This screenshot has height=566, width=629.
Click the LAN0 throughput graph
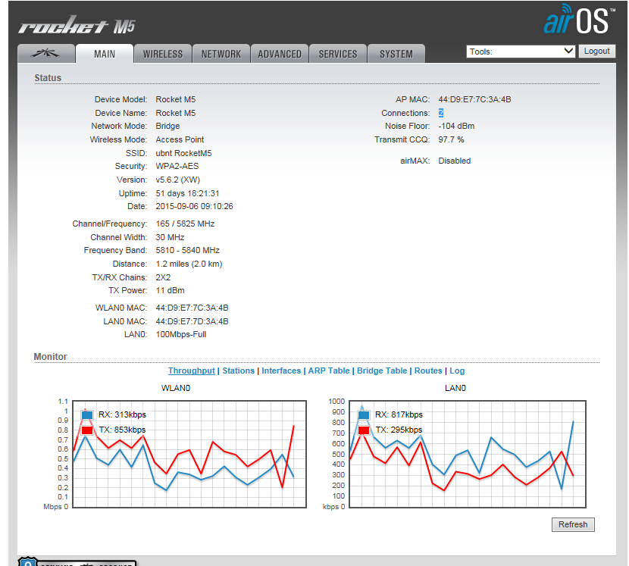point(468,454)
